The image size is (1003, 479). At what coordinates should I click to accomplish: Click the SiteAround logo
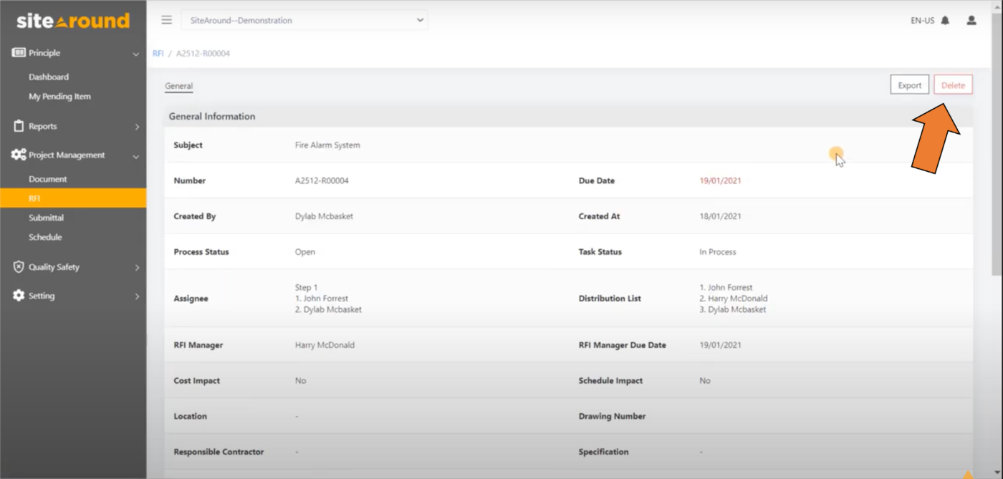pos(72,20)
